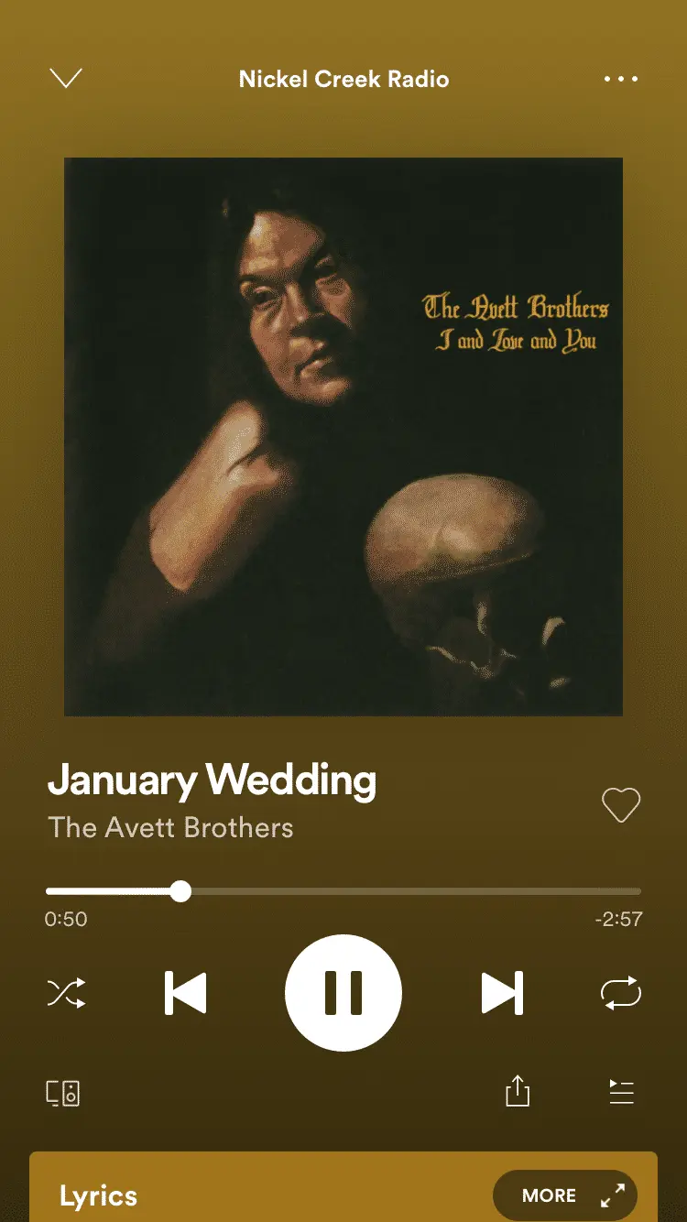Open connect to a device icon
687x1222 pixels.
[63, 1093]
